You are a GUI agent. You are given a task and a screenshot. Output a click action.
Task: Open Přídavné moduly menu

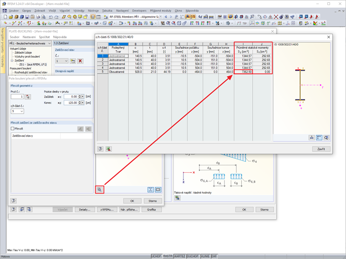coord(160,10)
